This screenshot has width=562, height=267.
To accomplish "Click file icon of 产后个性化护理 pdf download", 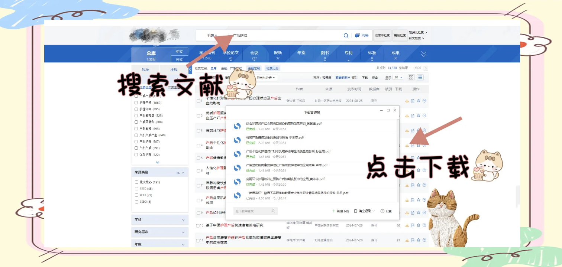I will click(237, 154).
